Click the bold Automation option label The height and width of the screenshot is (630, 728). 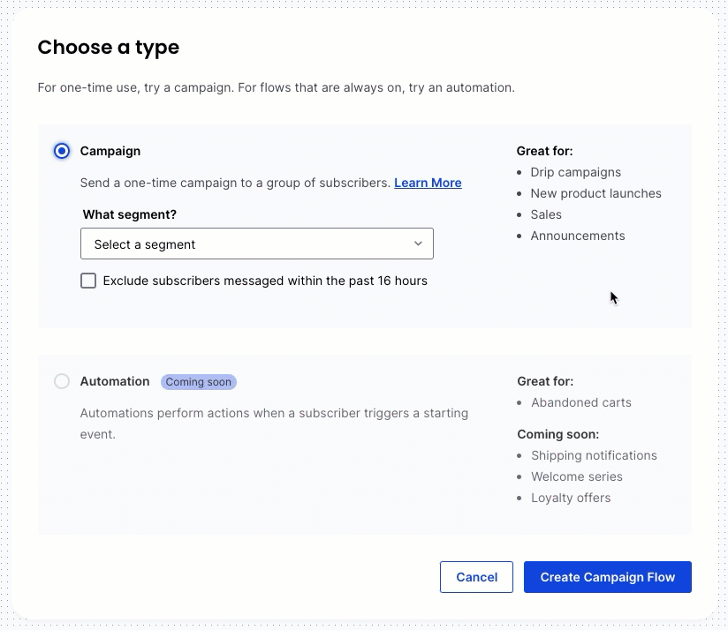point(115,381)
